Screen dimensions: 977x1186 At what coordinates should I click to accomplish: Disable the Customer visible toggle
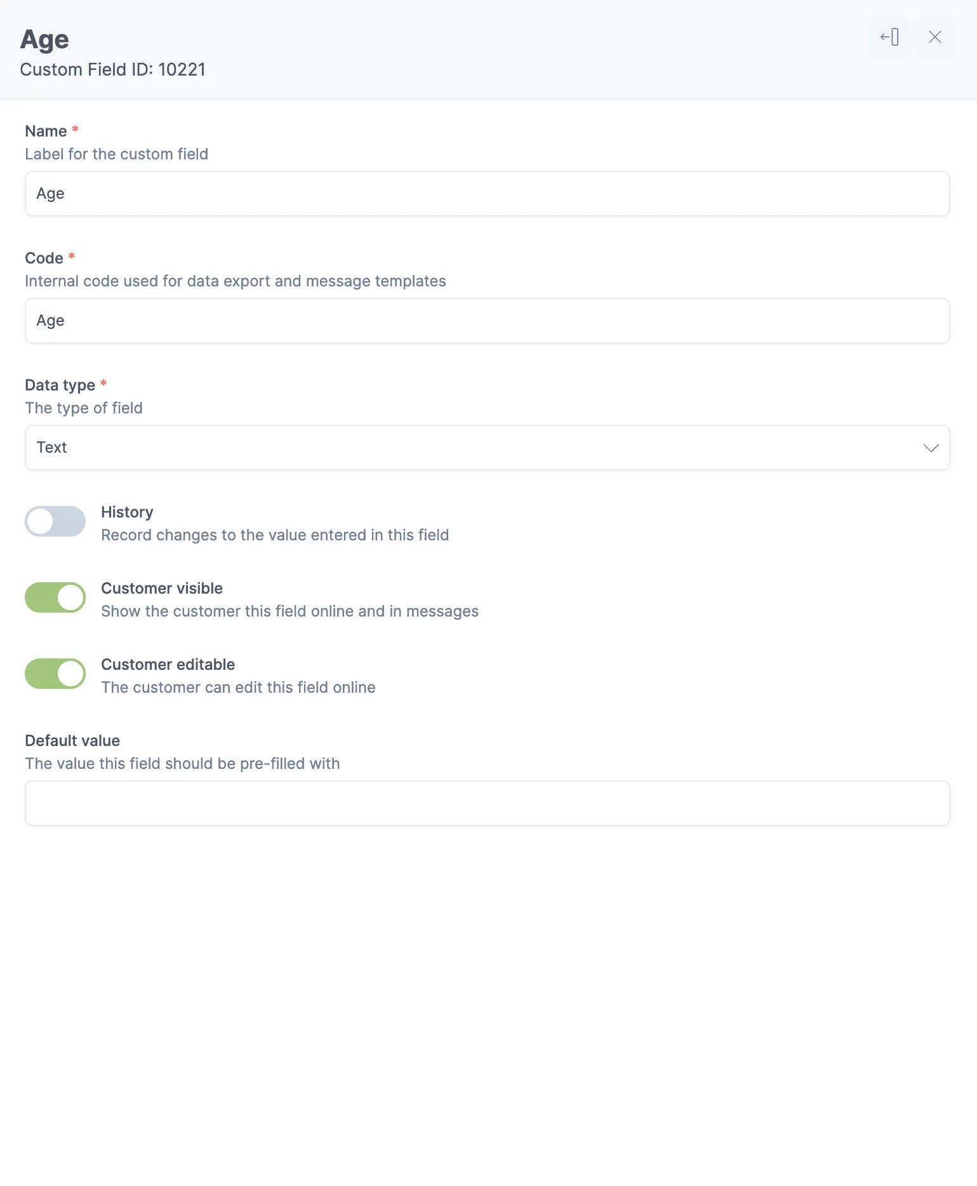click(x=55, y=597)
